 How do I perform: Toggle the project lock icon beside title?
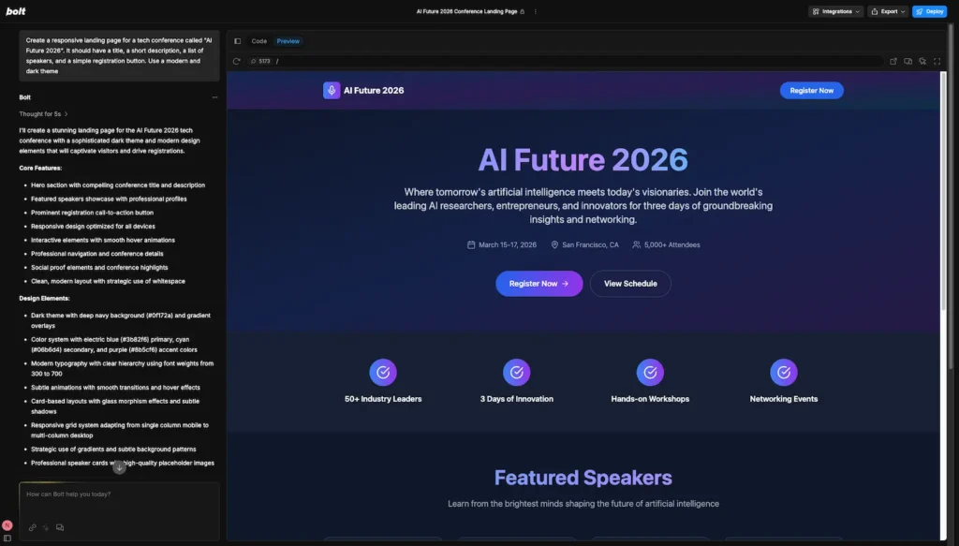[523, 11]
